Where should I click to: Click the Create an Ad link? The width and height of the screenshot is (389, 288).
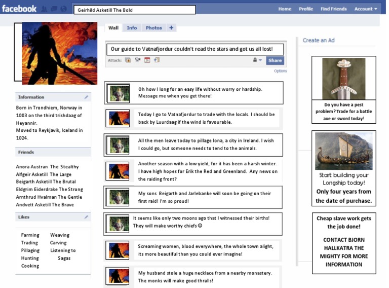pos(319,40)
